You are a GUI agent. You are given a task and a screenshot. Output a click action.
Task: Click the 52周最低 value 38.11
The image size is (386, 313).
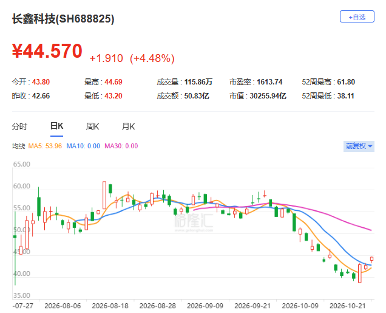tap(345, 96)
